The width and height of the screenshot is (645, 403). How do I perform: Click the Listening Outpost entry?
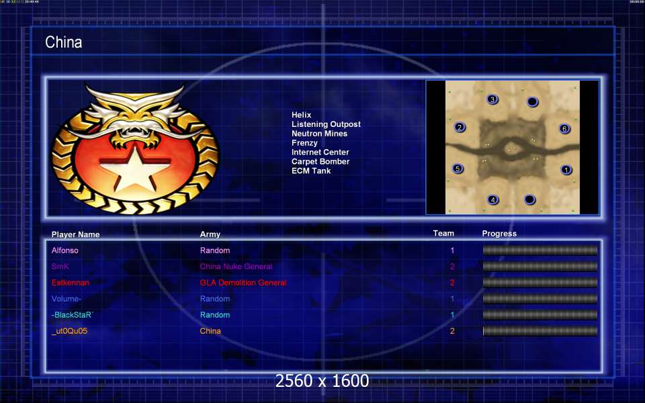point(326,124)
